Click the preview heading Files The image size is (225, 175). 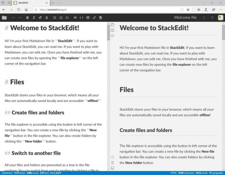pos(127,90)
